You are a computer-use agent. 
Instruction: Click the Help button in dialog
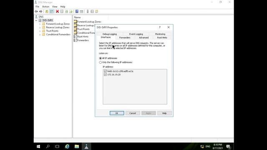pyautogui.click(x=164, y=113)
